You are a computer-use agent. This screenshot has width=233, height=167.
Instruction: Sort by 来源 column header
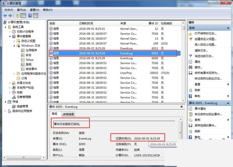tap(123, 23)
